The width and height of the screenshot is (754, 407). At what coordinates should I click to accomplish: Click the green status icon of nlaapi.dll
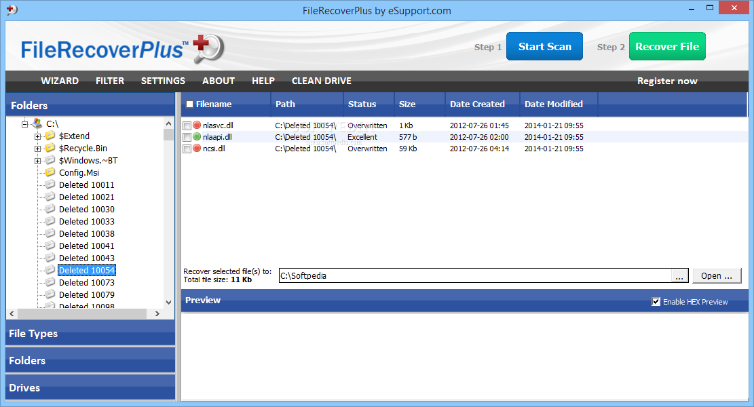pos(197,137)
